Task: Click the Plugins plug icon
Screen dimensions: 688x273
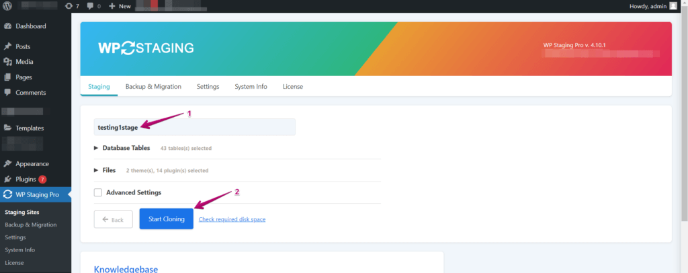Action: click(7, 179)
